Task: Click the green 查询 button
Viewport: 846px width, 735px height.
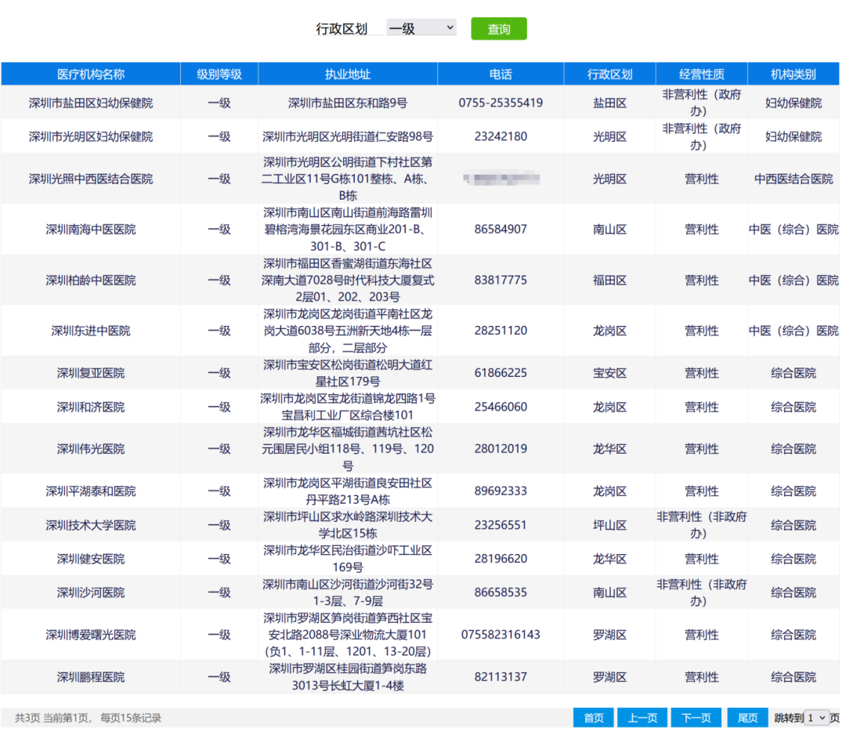Action: coord(498,29)
